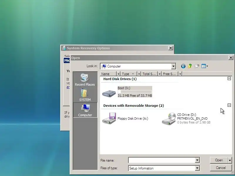The height and width of the screenshot is (176, 235).
Task: Click the System Recovery Options title icon
Action: click(64, 48)
